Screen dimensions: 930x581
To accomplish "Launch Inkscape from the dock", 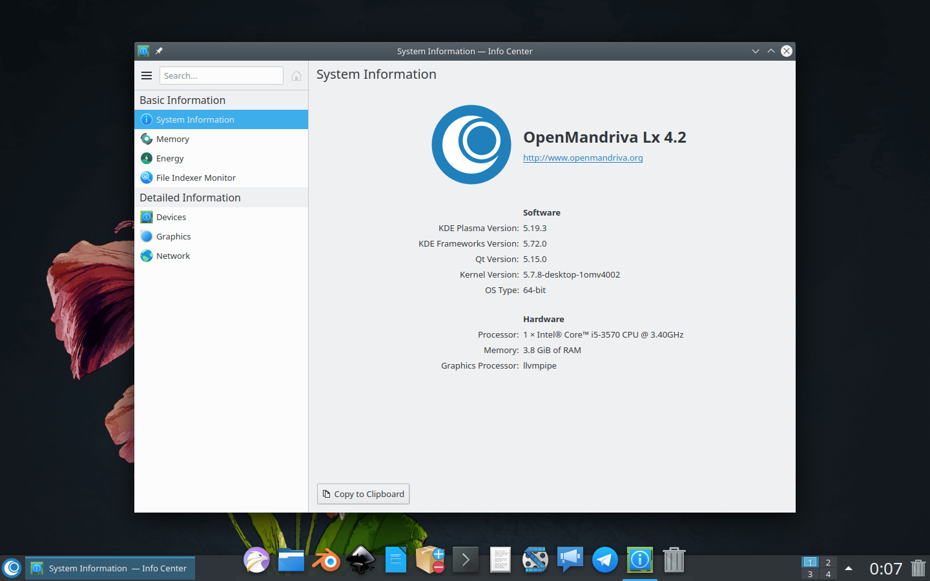I will pos(361,560).
